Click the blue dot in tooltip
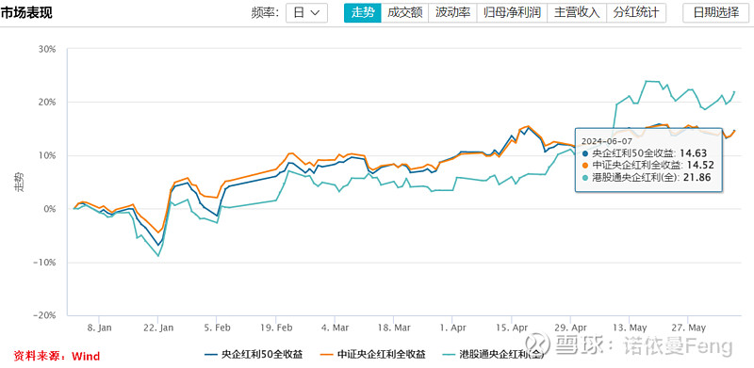Image resolution: width=754 pixels, height=368 pixels. point(584,153)
